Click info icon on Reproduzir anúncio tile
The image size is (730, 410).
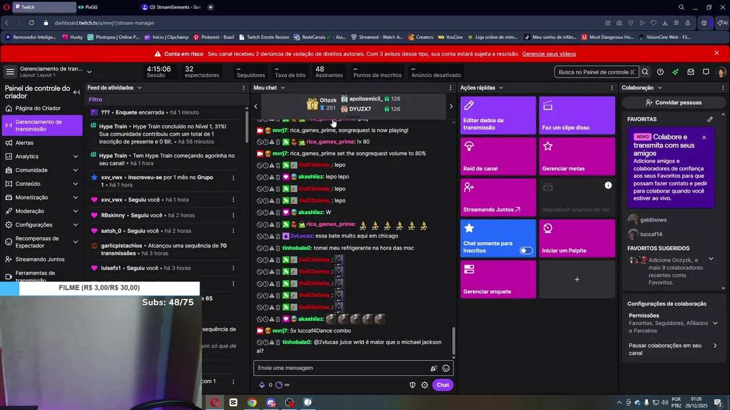tap(608, 186)
